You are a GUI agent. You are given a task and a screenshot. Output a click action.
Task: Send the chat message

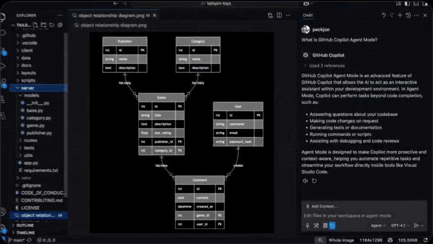[x=416, y=226]
